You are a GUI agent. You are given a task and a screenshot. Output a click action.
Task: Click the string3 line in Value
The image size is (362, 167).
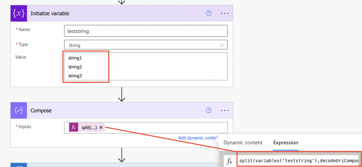pos(75,75)
